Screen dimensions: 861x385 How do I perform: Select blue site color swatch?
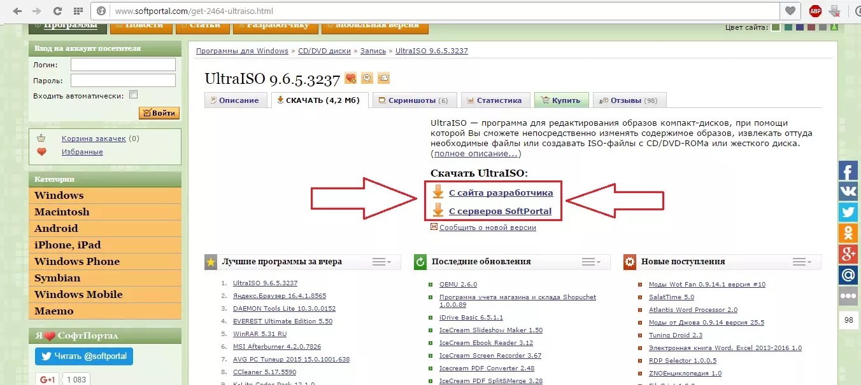[x=800, y=27]
